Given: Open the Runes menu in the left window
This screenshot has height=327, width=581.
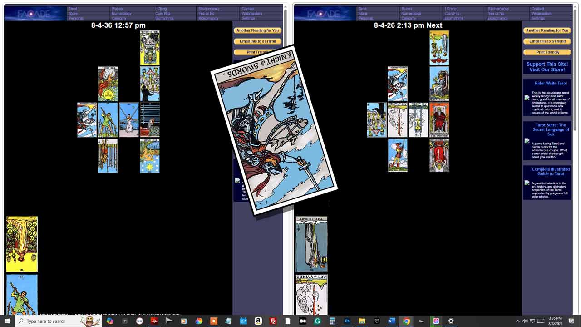Looking at the screenshot, I should point(117,9).
